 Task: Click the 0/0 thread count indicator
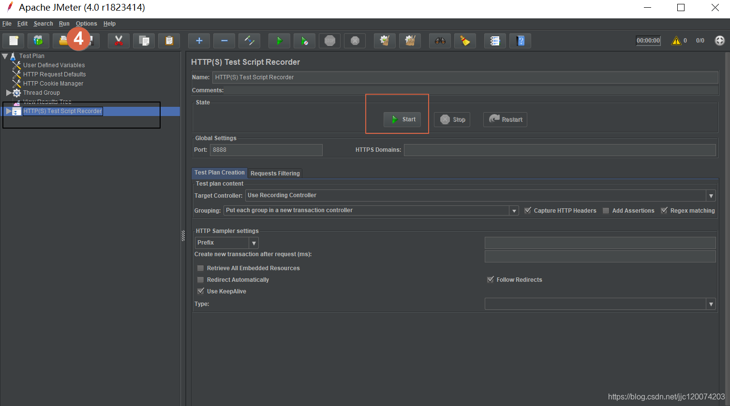pyautogui.click(x=700, y=41)
